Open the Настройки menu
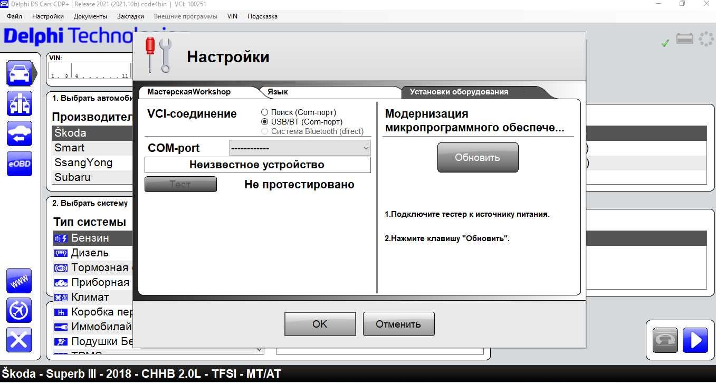Viewport: 716px width, 383px height. tap(48, 16)
